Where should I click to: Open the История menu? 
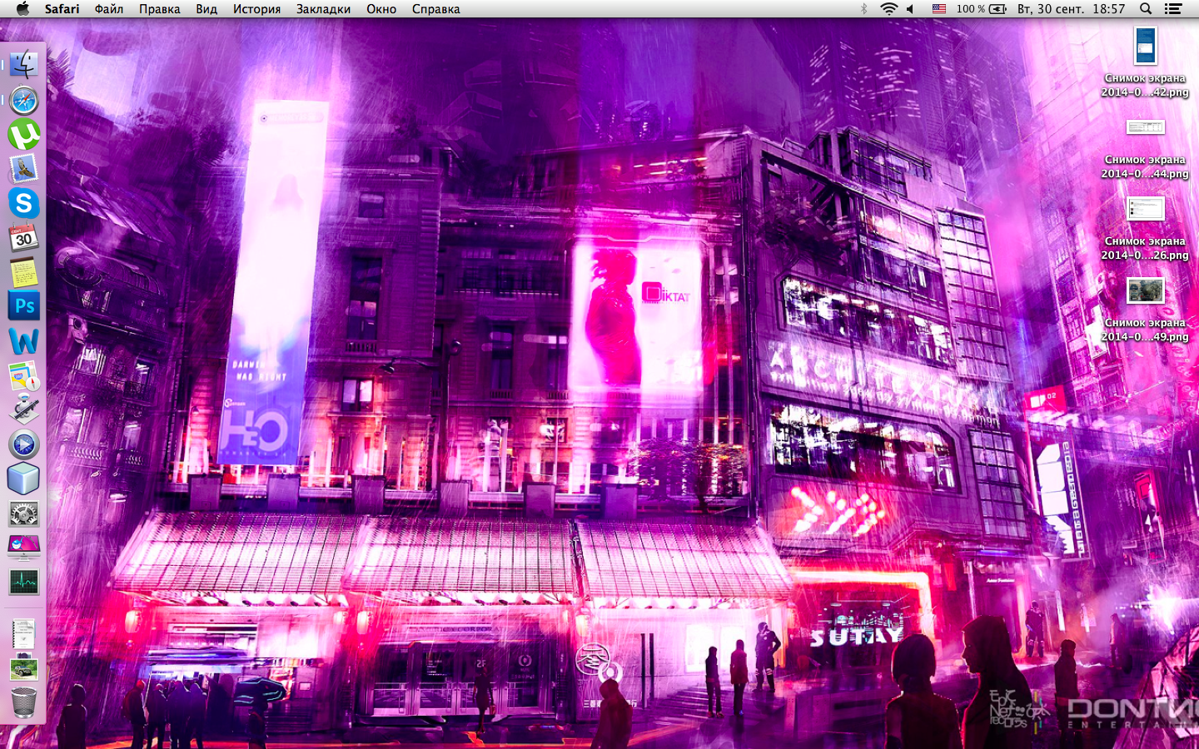point(256,9)
